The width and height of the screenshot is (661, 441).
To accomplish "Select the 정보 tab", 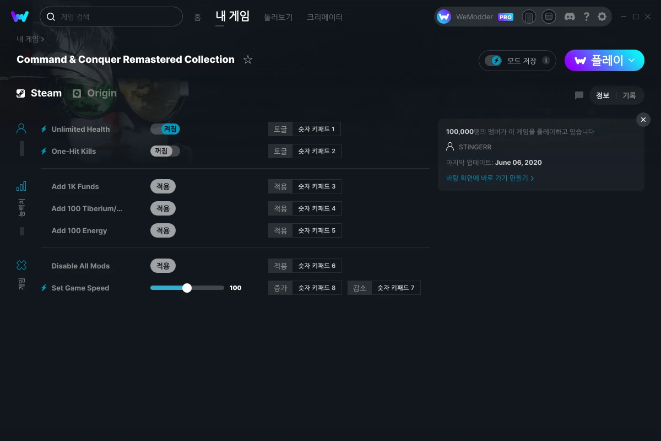I will tap(603, 95).
